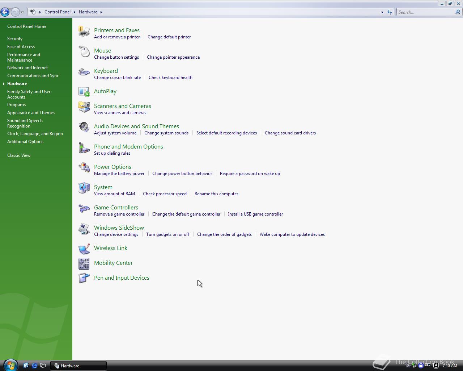This screenshot has width=463, height=371.
Task: Click Require a password on wake up
Action: point(250,174)
